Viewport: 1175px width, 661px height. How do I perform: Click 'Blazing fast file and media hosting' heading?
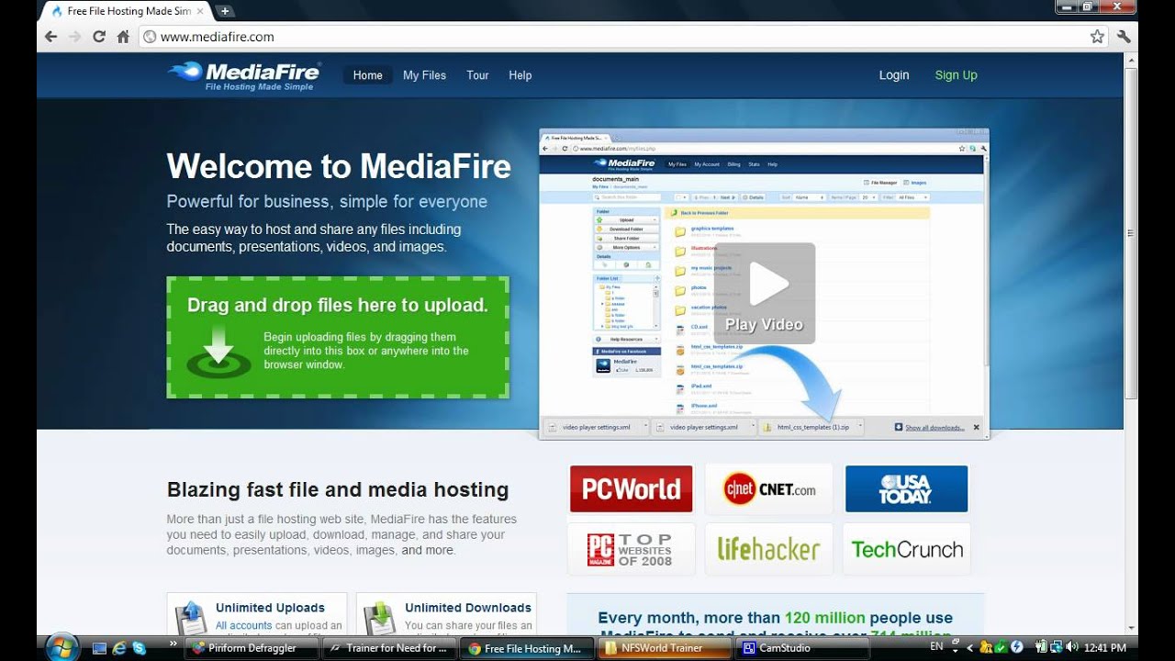[x=338, y=490]
